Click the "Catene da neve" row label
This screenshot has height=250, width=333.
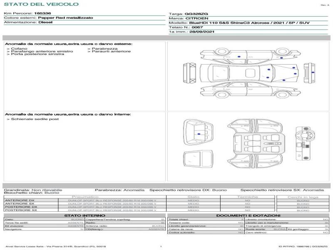click(x=181, y=230)
